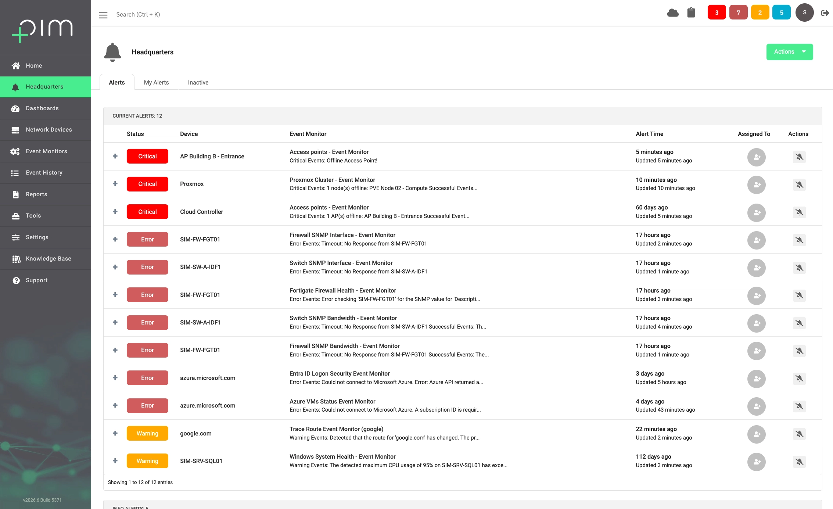Viewport: 833px width, 509px height.
Task: Expand the google.com alert row
Action: point(115,433)
